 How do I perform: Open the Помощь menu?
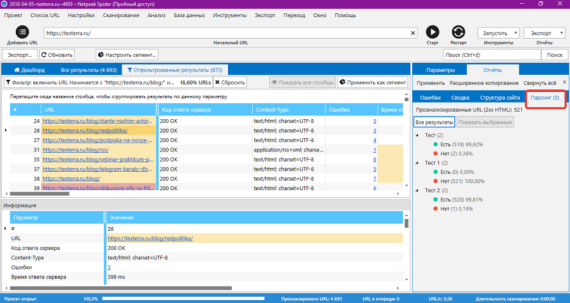[345, 15]
